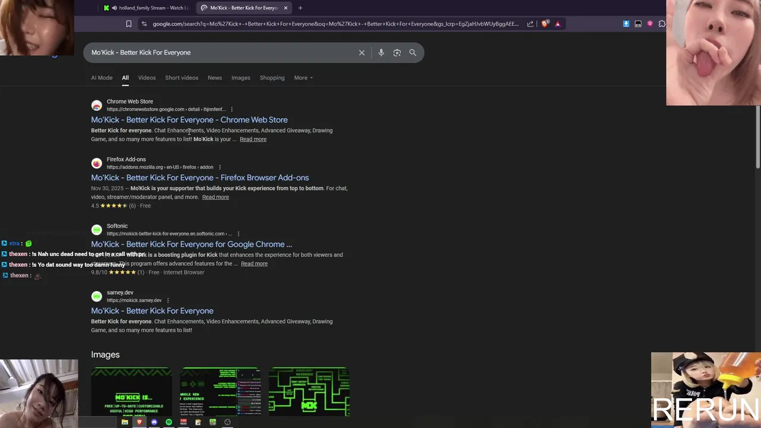This screenshot has height=428, width=761.
Task: Open Spotify from taskbar
Action: point(169,422)
